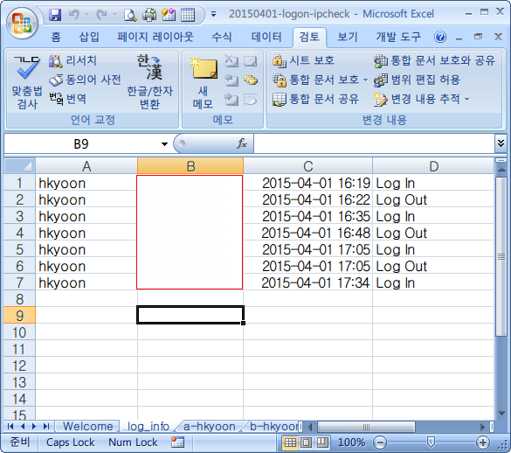Switch to Page Layout view in status bar
511x453 pixels.
306,443
